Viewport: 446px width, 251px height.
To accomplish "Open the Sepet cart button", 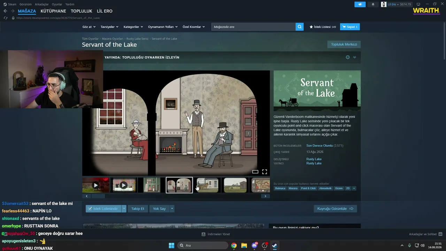I will tap(350, 27).
